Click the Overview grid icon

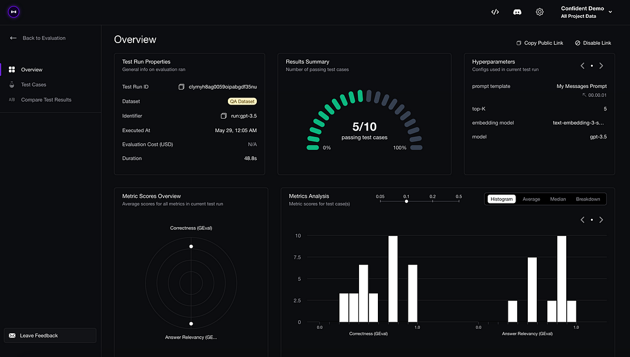click(x=12, y=70)
